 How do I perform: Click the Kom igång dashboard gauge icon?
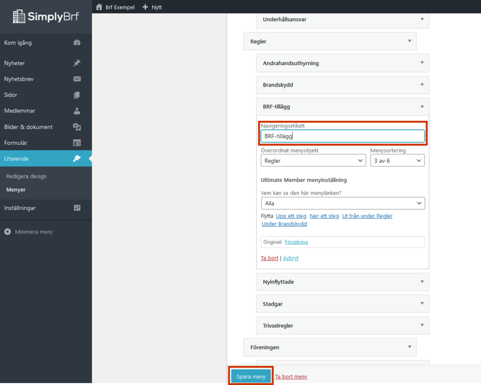coord(77,43)
